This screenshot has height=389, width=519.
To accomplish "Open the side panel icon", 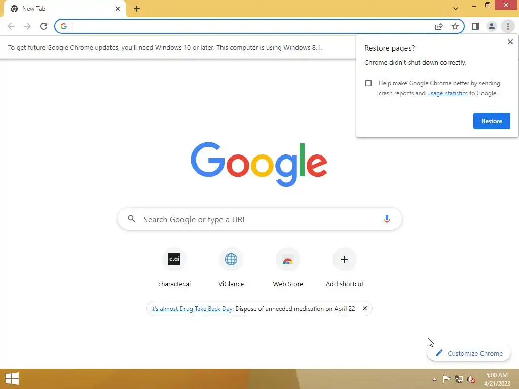I will point(475,26).
